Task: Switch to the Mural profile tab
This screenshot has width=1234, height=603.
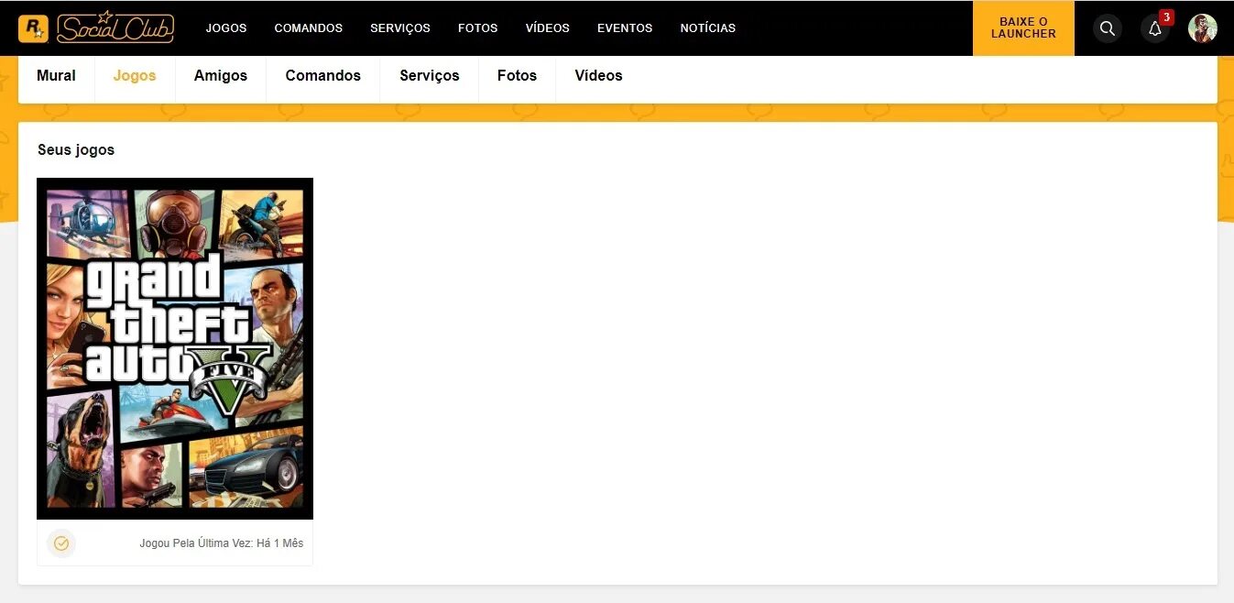Action: pyautogui.click(x=56, y=76)
